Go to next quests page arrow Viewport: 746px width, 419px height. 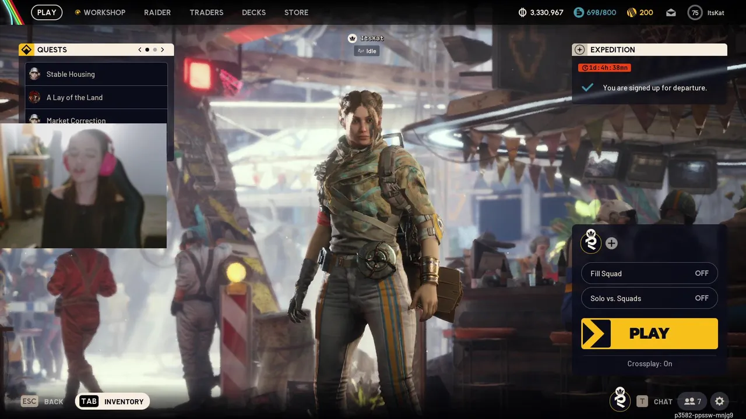[x=162, y=50]
